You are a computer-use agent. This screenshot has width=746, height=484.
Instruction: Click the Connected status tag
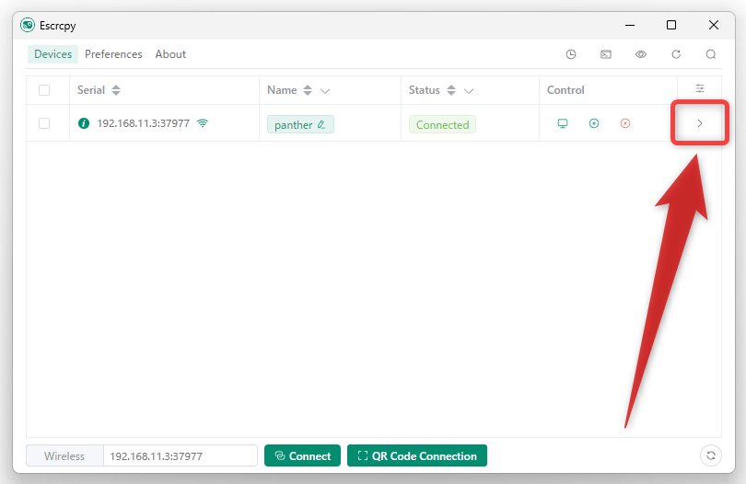pos(442,124)
